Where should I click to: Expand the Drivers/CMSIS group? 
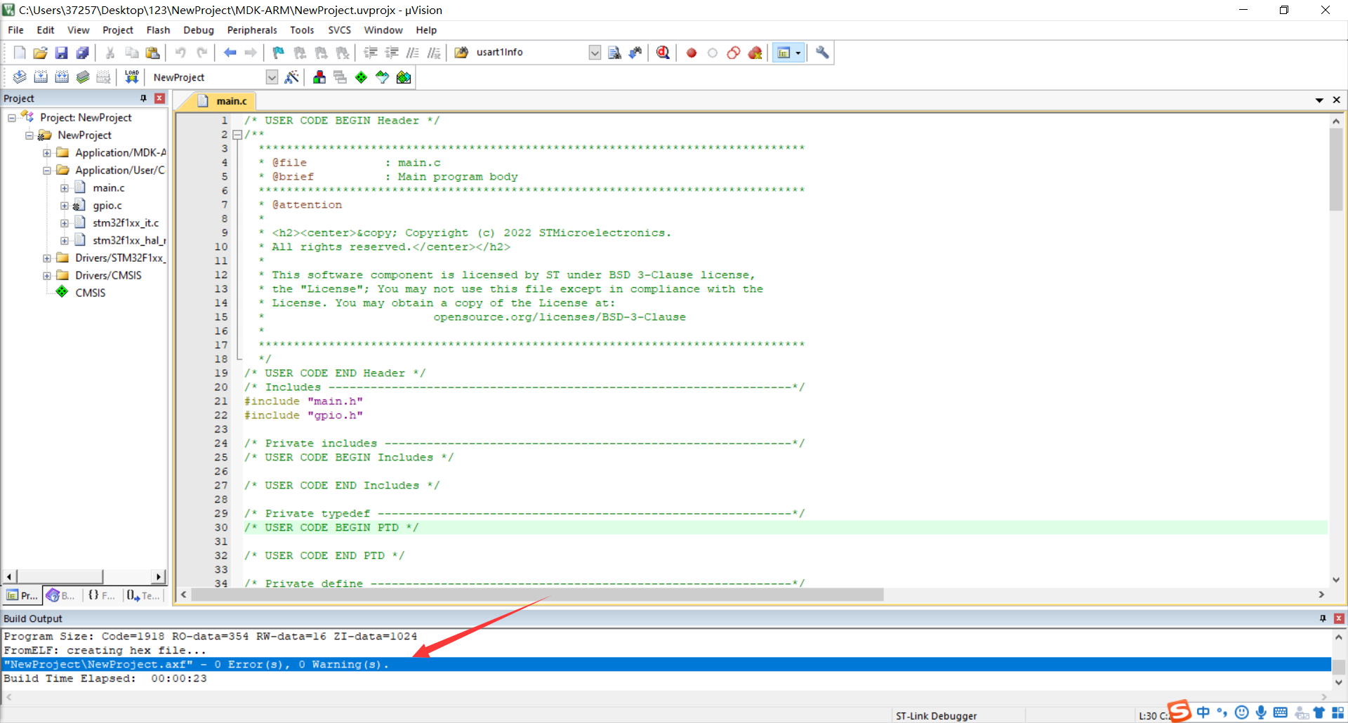(47, 276)
